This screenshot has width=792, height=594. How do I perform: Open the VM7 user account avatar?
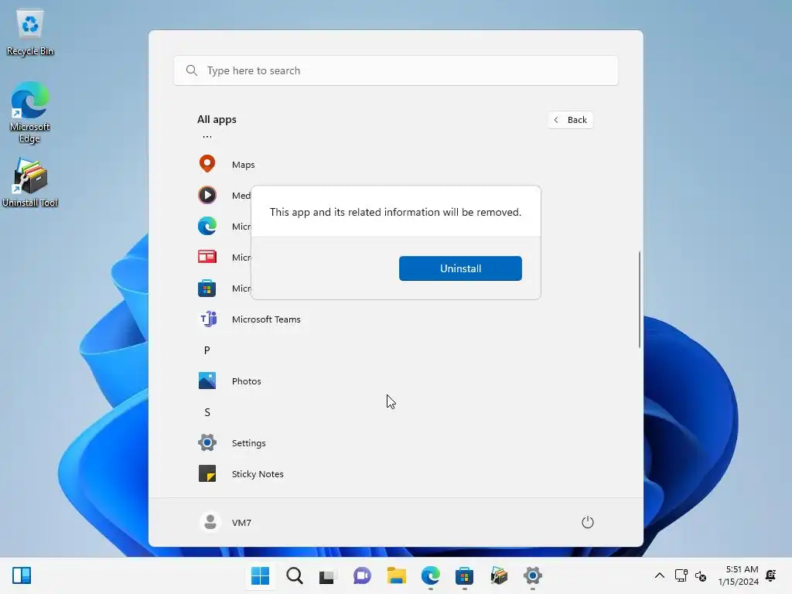pyautogui.click(x=210, y=522)
